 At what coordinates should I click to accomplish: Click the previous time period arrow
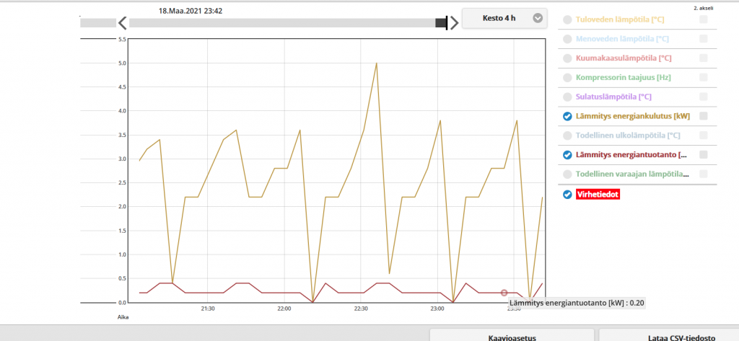[123, 23]
